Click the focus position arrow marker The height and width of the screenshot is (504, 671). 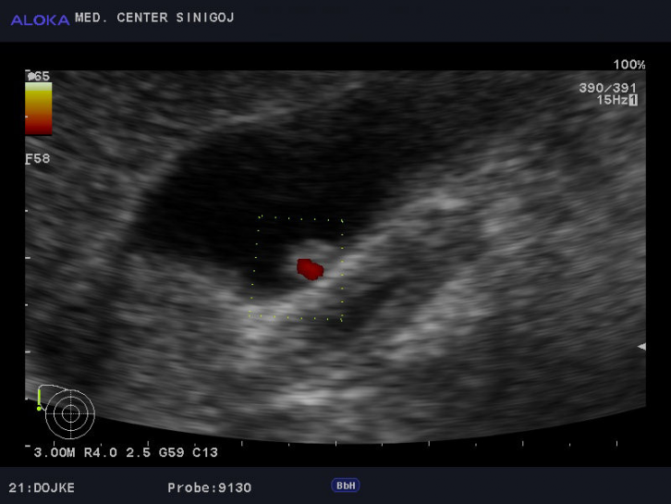(x=641, y=347)
